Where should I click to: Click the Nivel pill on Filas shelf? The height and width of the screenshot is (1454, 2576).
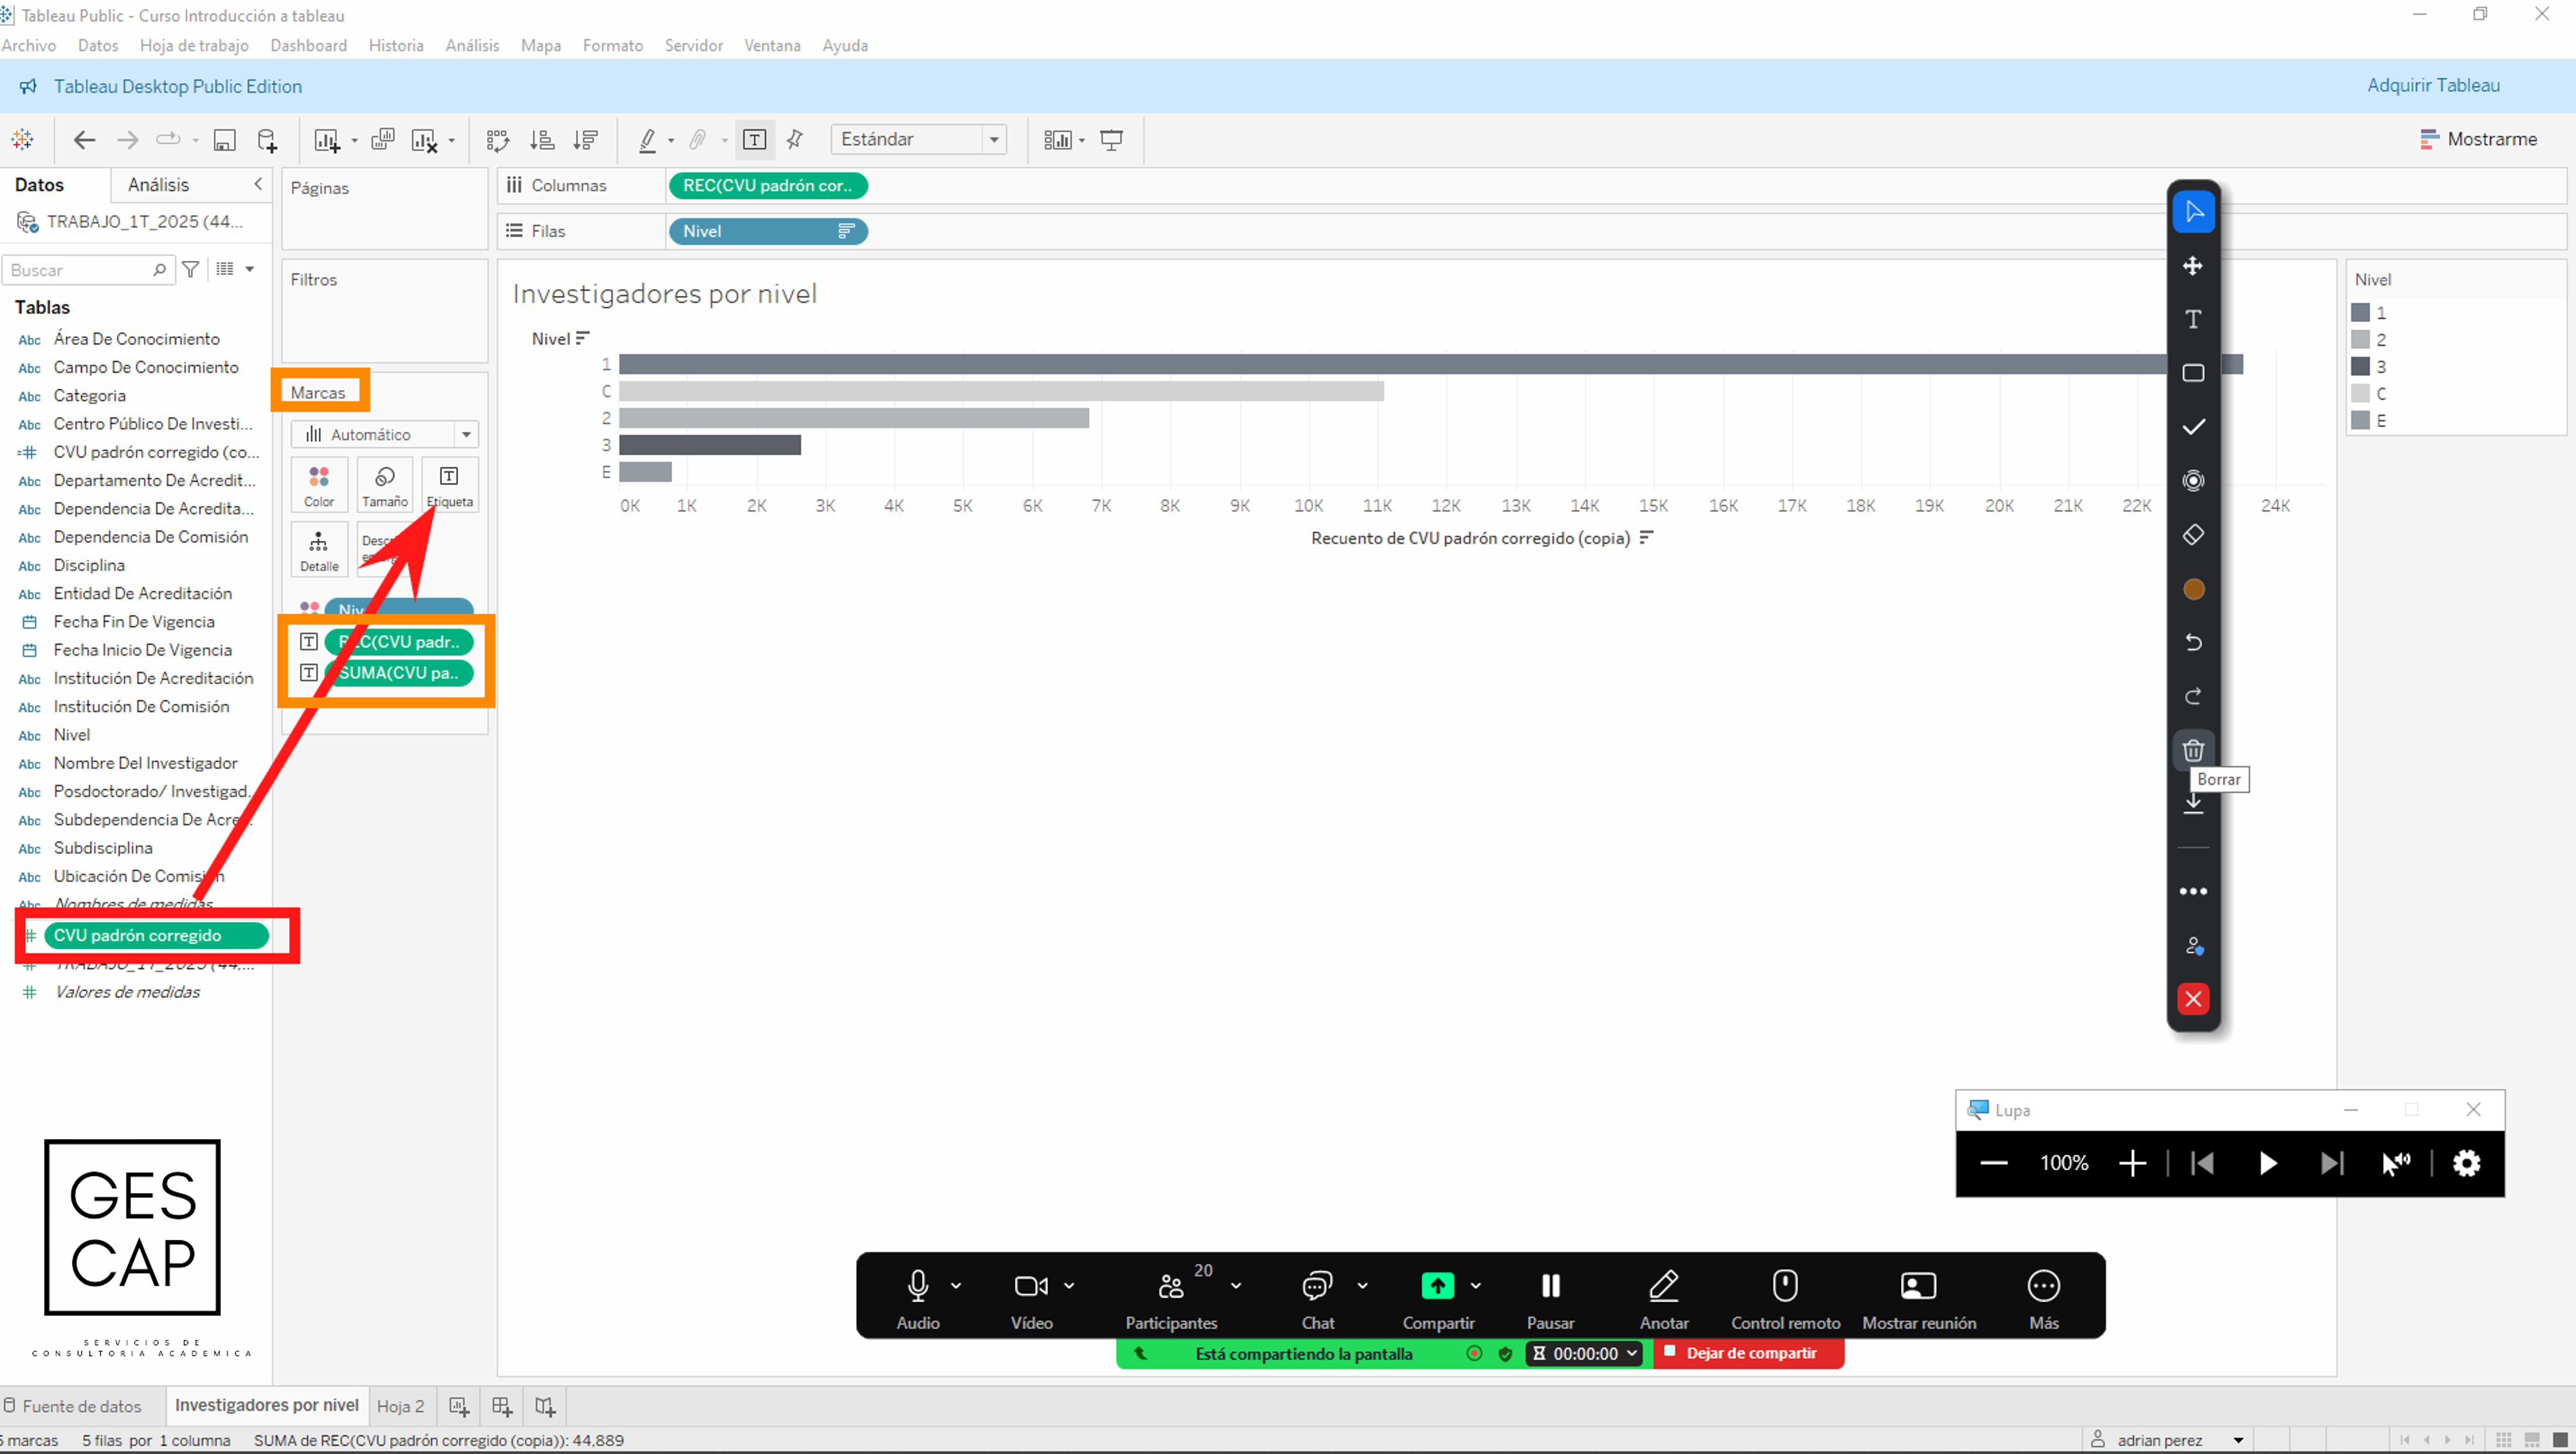(x=767, y=231)
